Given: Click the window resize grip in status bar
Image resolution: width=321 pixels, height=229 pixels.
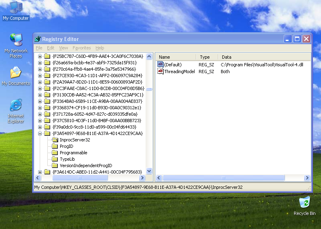Looking at the screenshot, I should (x=309, y=188).
